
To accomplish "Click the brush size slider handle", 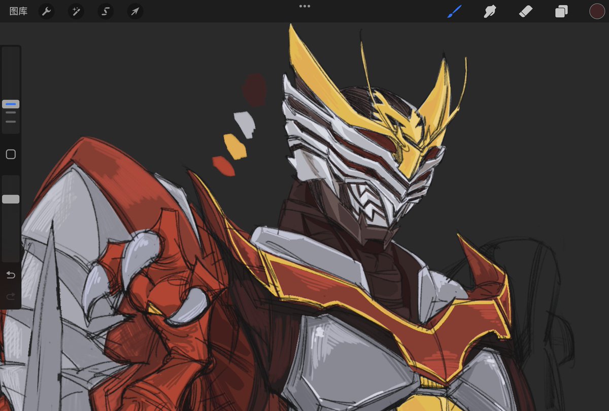I will point(11,104).
